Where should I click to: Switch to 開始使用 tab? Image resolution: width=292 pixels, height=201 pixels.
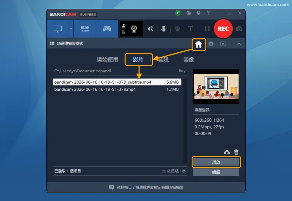pyautogui.click(x=107, y=60)
